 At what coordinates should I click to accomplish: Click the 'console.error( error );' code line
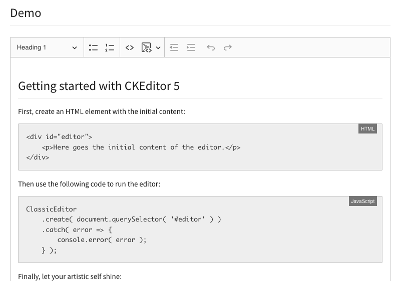pos(102,240)
